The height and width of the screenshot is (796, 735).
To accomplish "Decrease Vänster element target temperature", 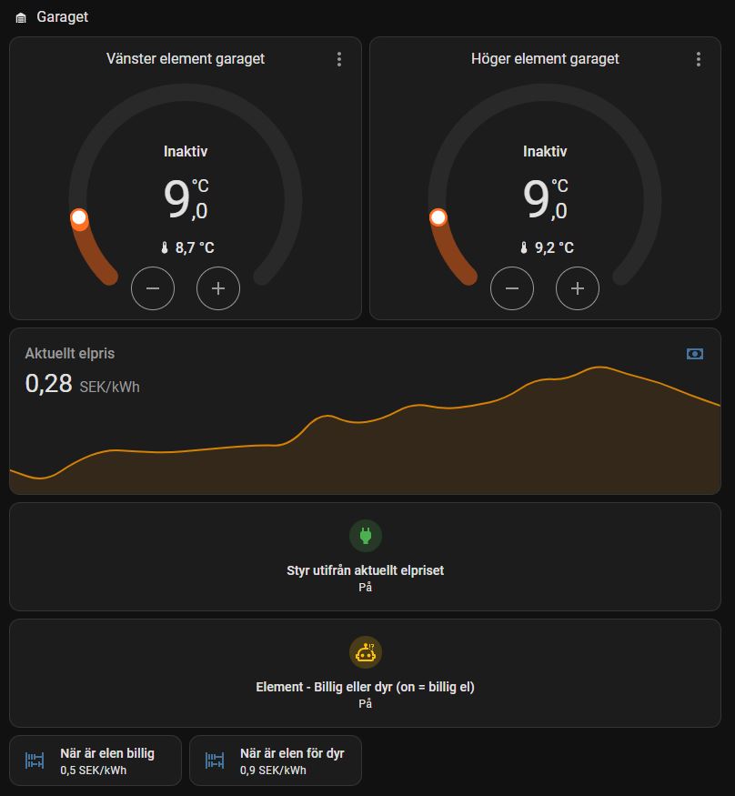I will click(x=153, y=288).
